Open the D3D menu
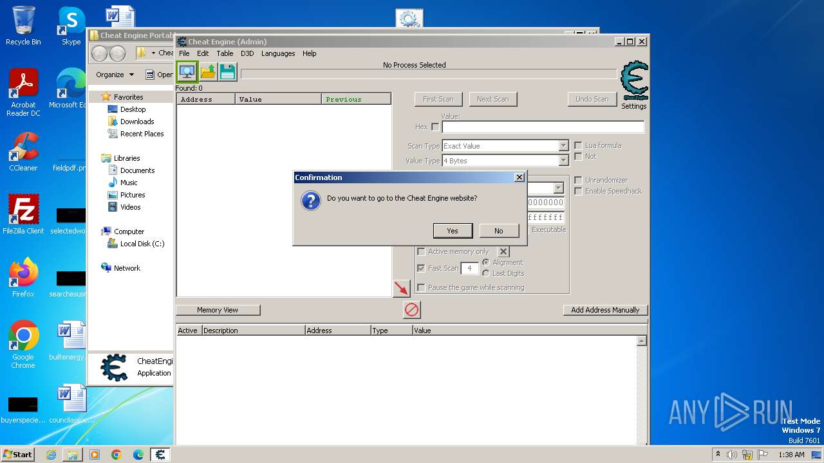This screenshot has height=463, width=824. coord(247,53)
